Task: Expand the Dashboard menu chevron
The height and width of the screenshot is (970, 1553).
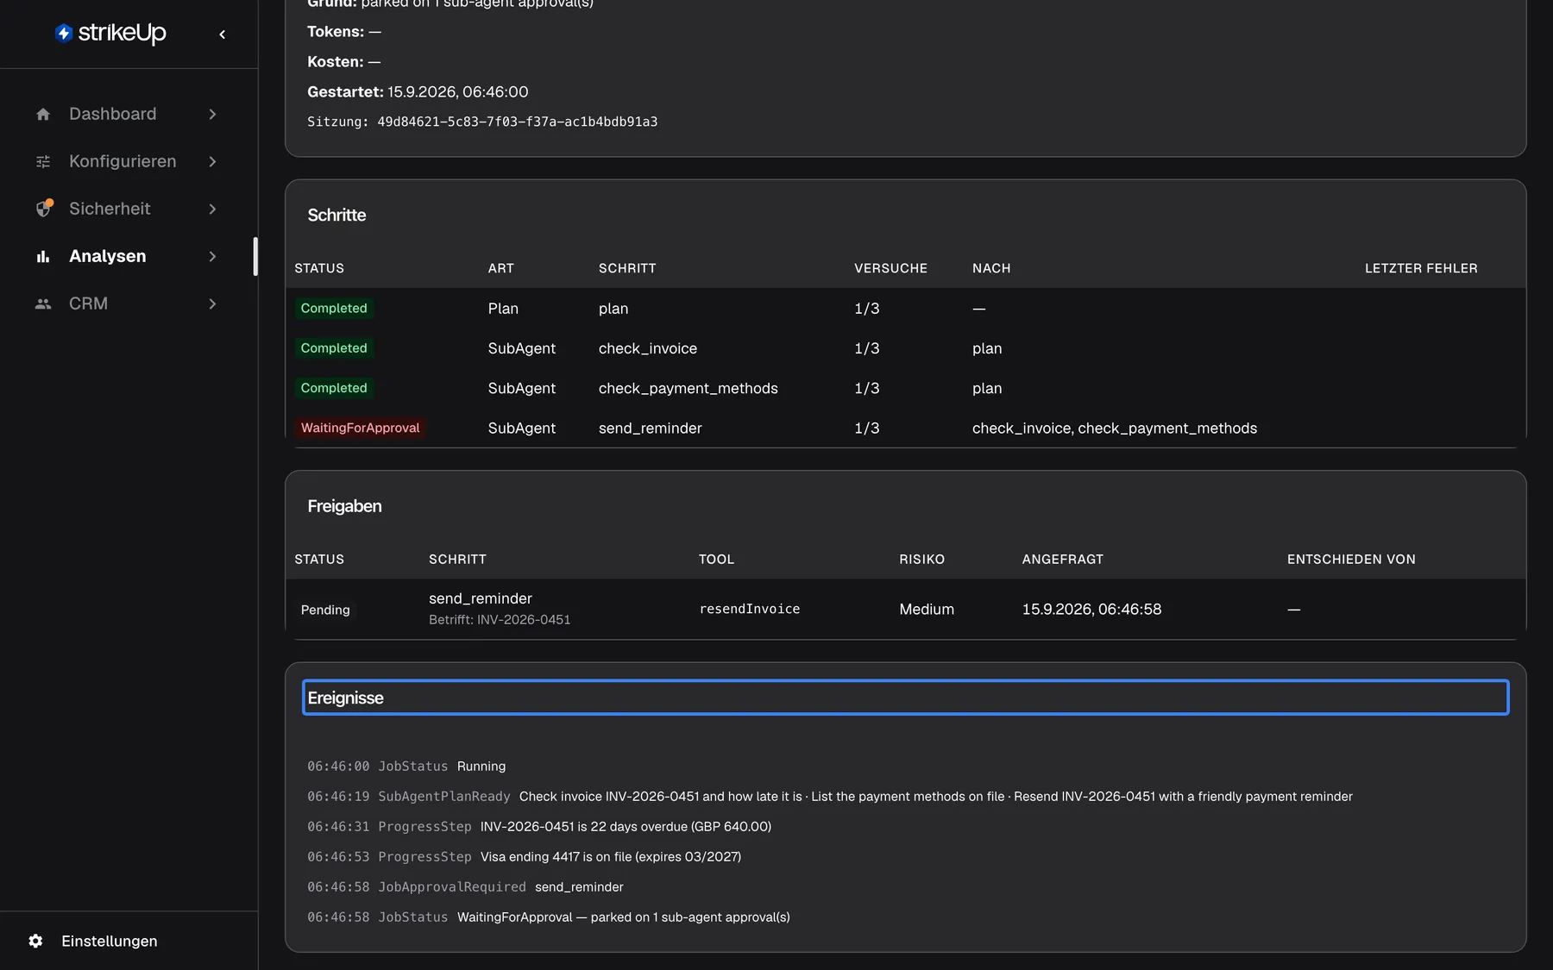Action: pyautogui.click(x=212, y=114)
